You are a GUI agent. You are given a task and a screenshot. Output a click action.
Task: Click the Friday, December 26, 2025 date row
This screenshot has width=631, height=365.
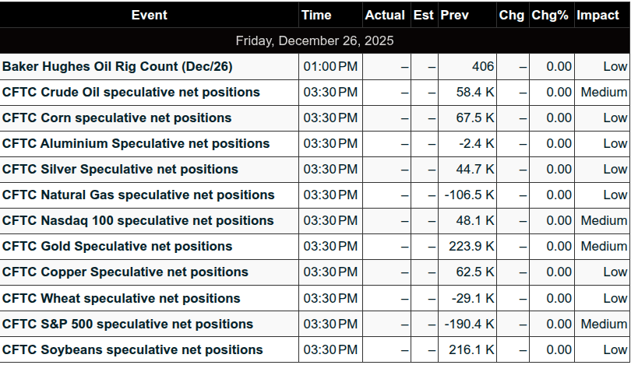[x=315, y=40]
